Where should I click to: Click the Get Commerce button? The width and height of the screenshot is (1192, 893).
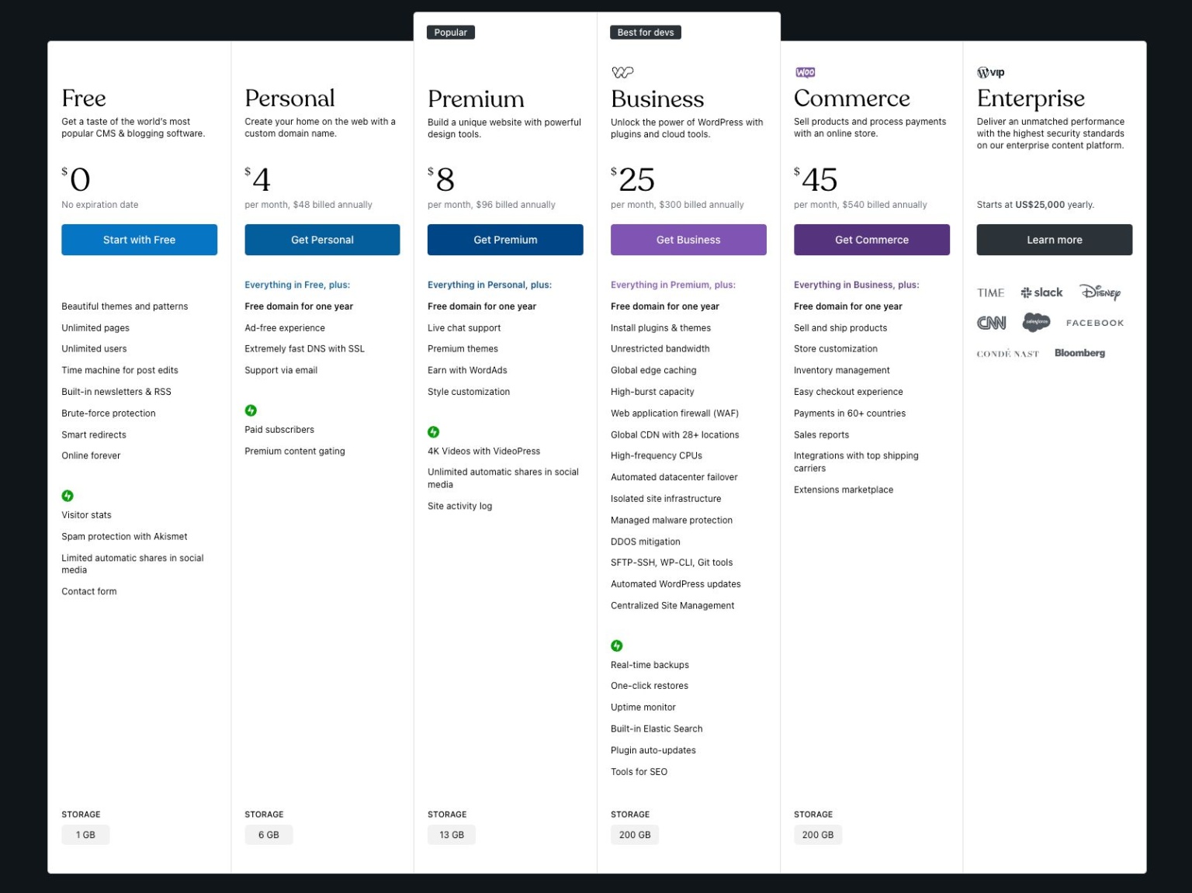pyautogui.click(x=871, y=240)
